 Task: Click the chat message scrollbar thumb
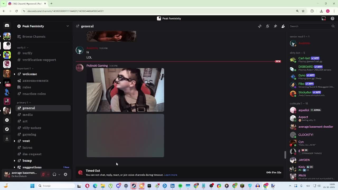pyautogui.click(x=285, y=155)
